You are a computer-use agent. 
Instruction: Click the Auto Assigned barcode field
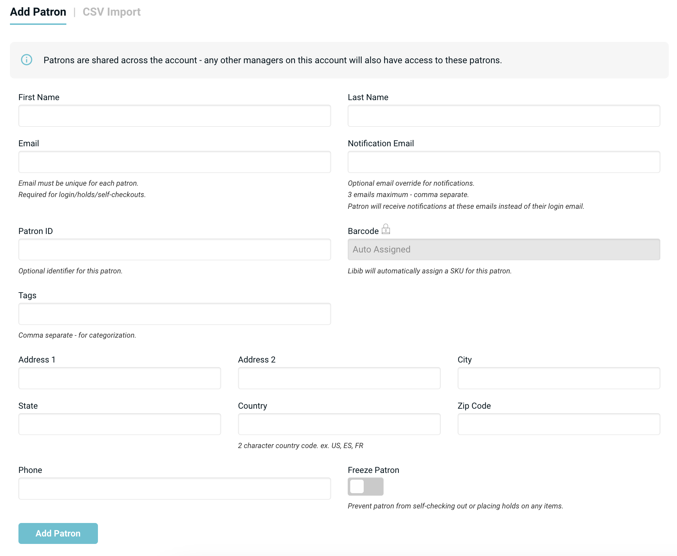pyautogui.click(x=503, y=250)
